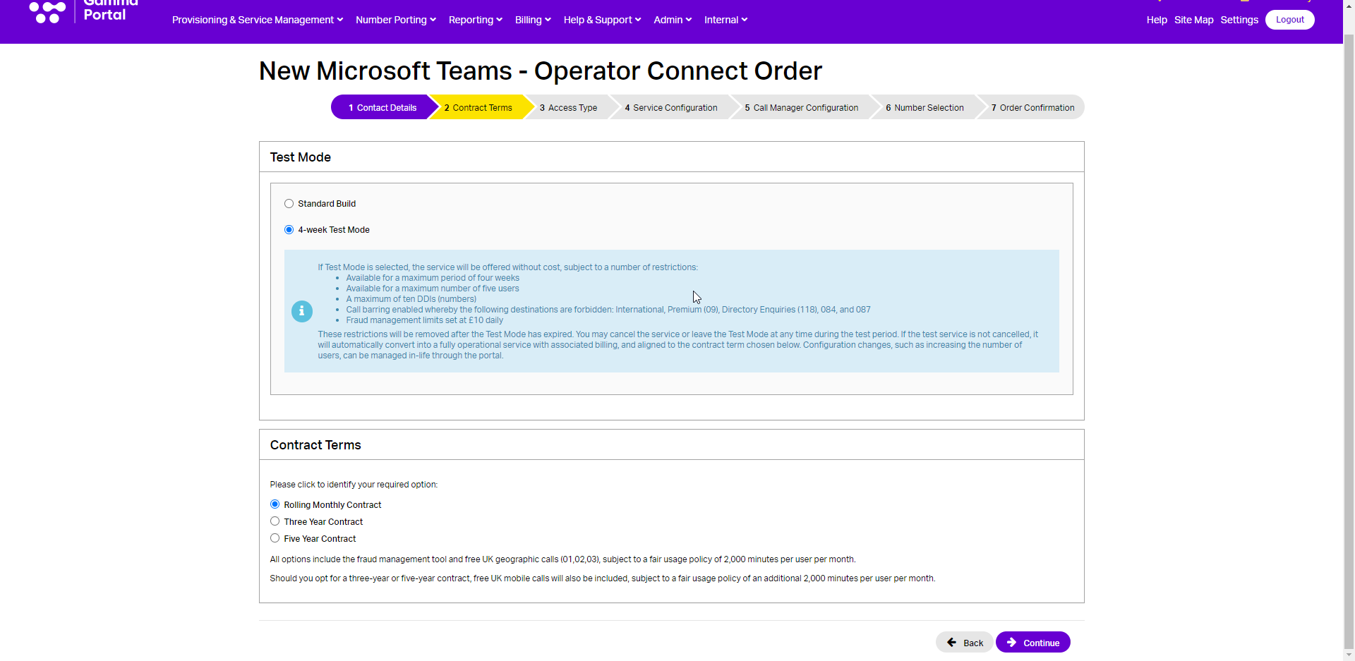This screenshot has width=1355, height=661.
Task: Click the Logout button
Action: click(x=1289, y=20)
